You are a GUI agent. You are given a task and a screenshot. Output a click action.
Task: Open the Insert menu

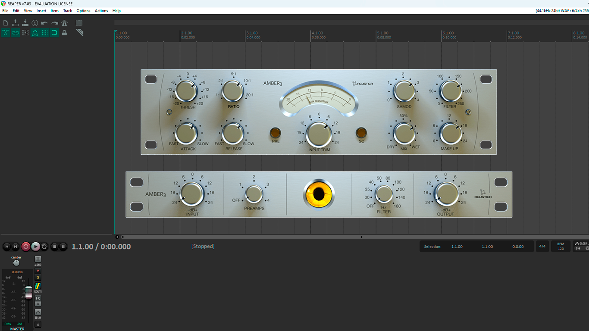pyautogui.click(x=41, y=11)
